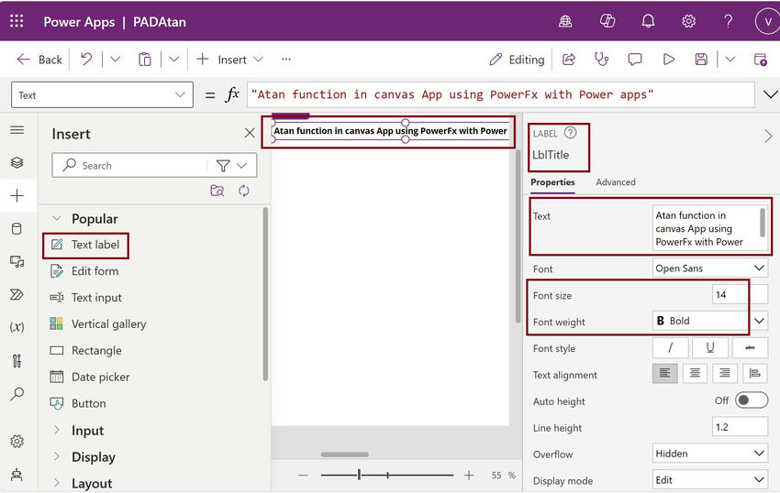Open the Display mode dropdown showing Edit

710,480
